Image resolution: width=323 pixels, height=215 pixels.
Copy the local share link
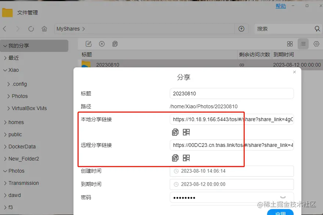[x=175, y=132]
